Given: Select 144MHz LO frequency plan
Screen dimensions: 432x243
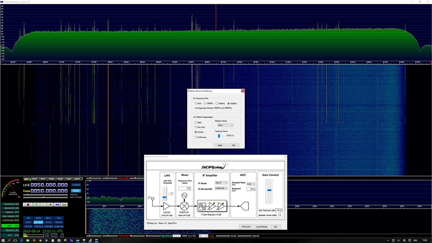Looking at the screenshot, I should (x=220, y=104).
